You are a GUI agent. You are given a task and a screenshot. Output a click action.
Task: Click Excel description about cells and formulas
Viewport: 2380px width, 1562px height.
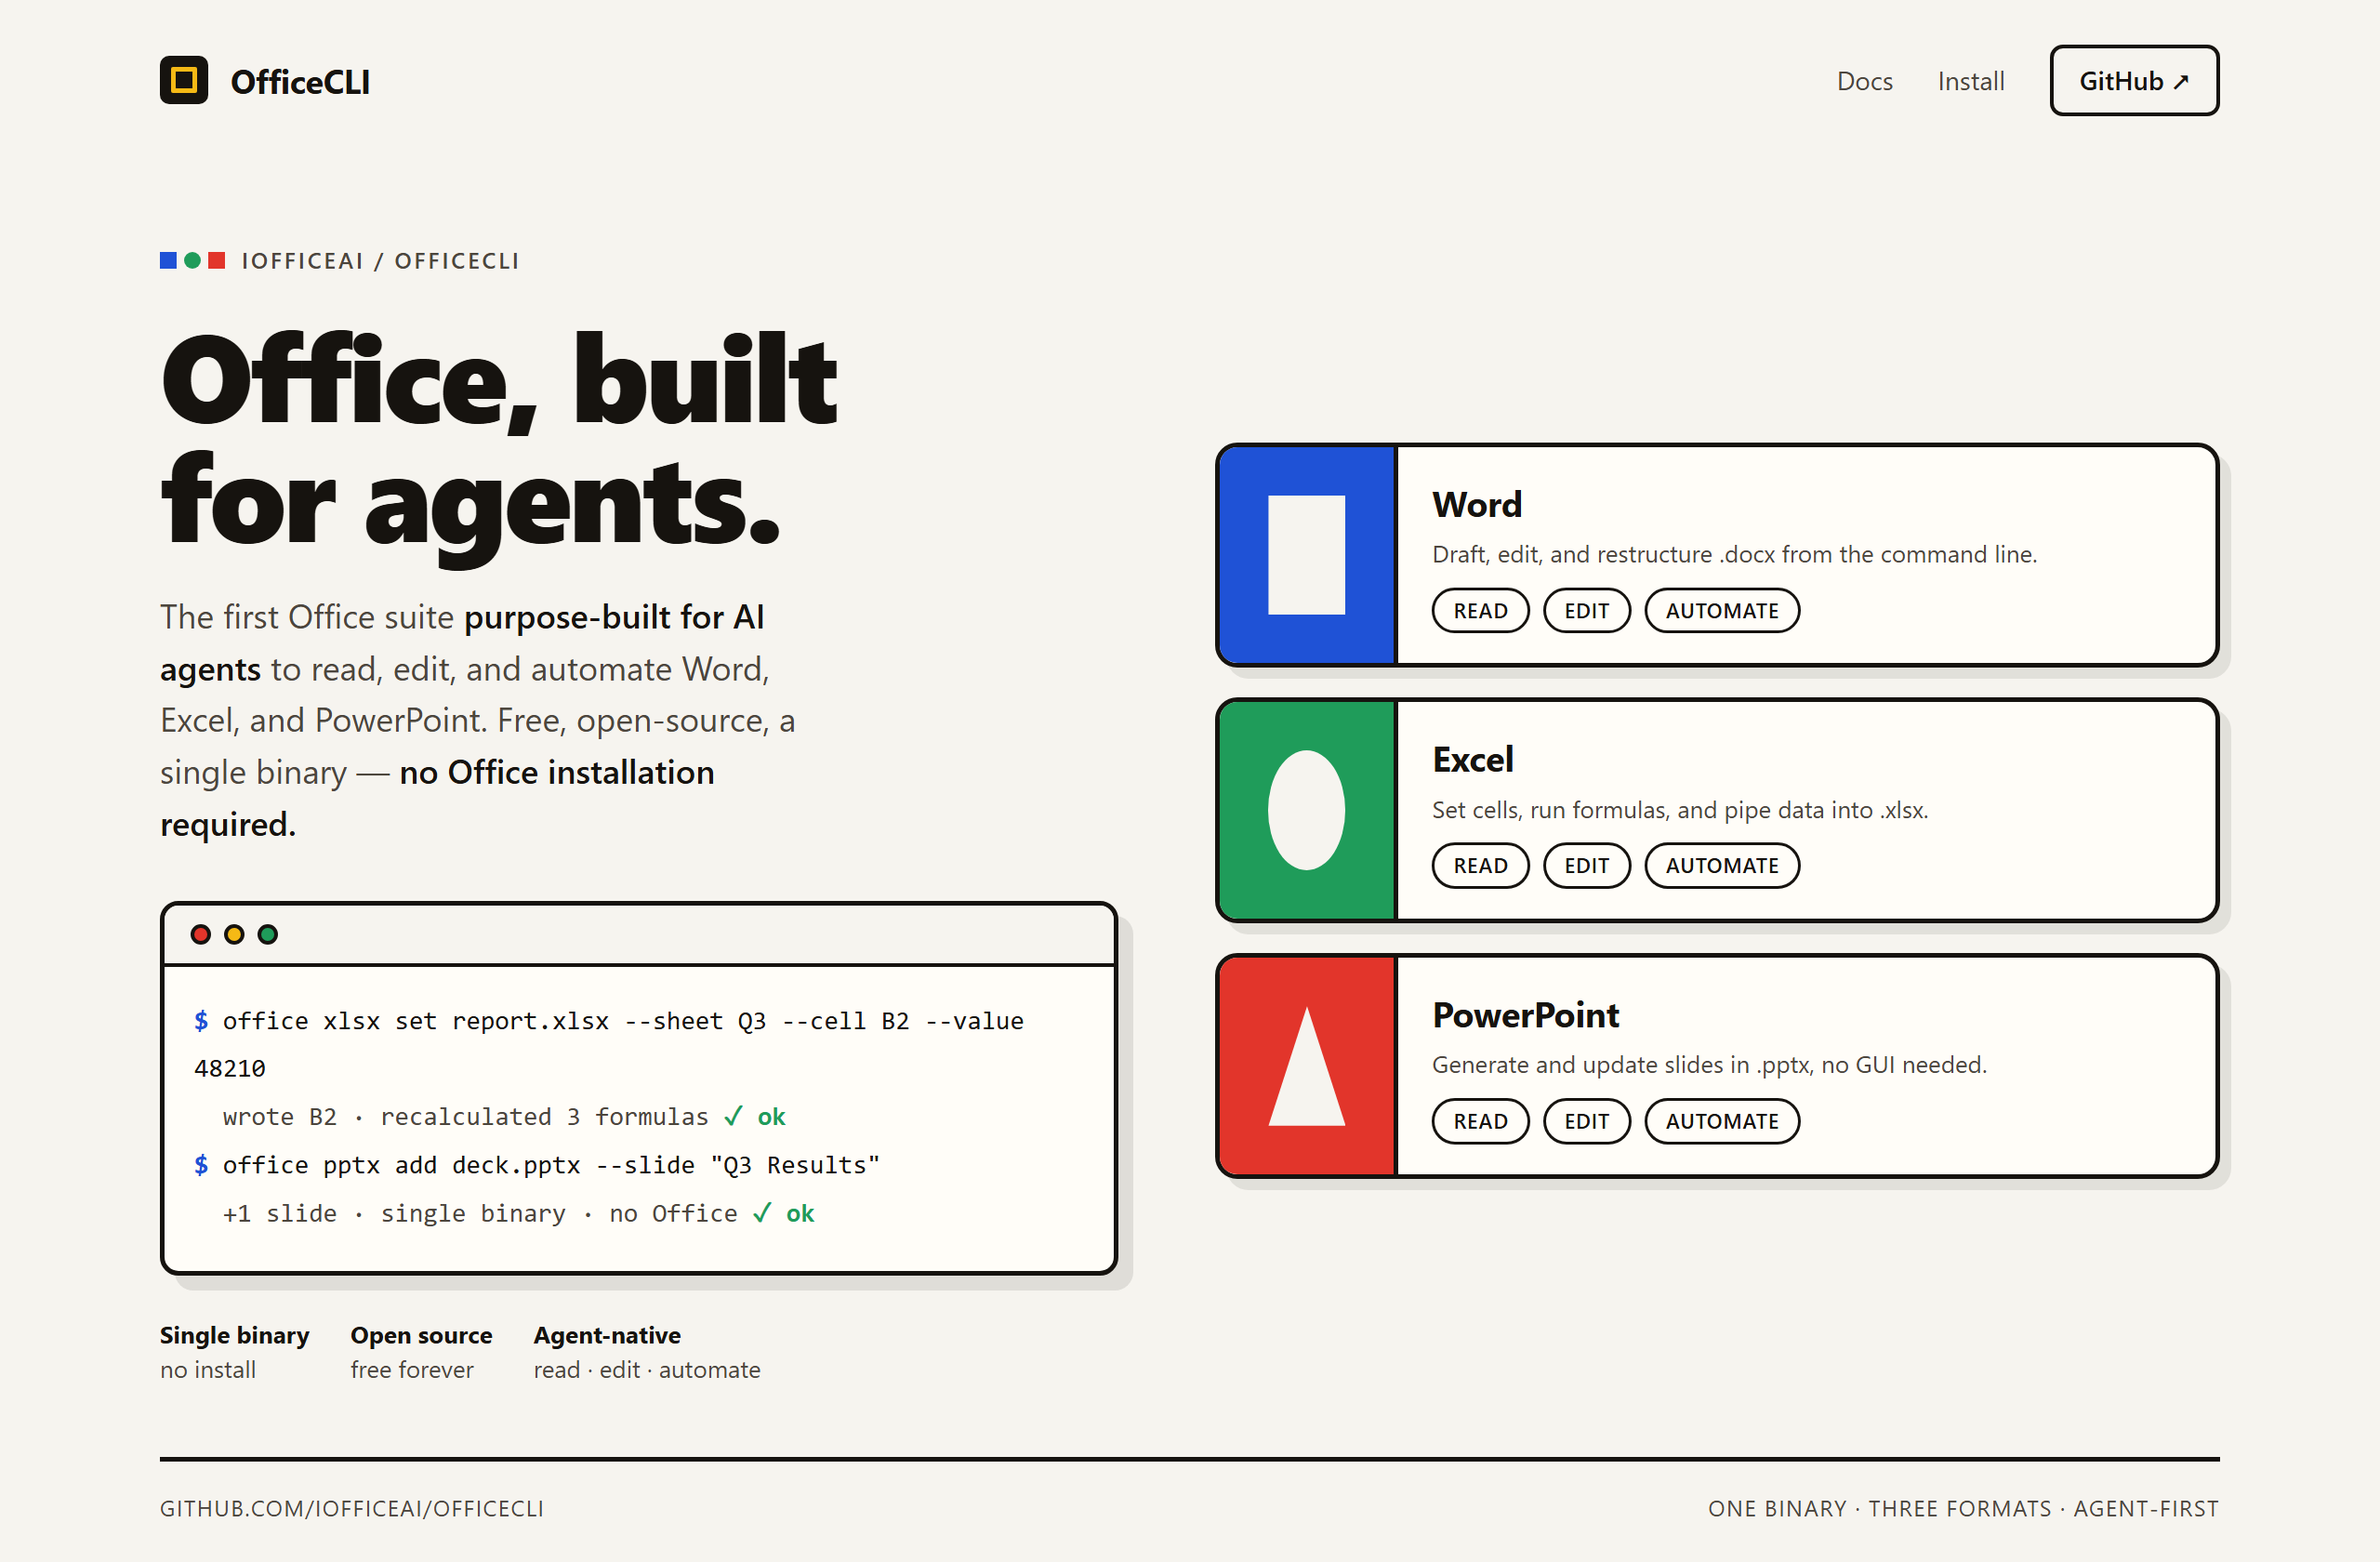click(1680, 810)
